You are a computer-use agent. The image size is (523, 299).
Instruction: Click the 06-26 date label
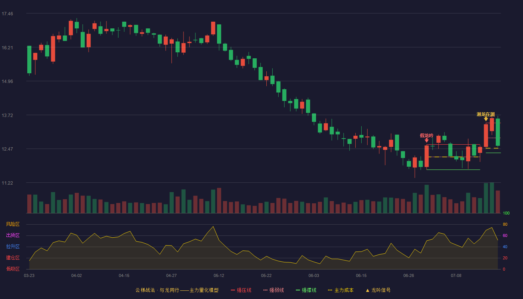pyautogui.click(x=409, y=275)
